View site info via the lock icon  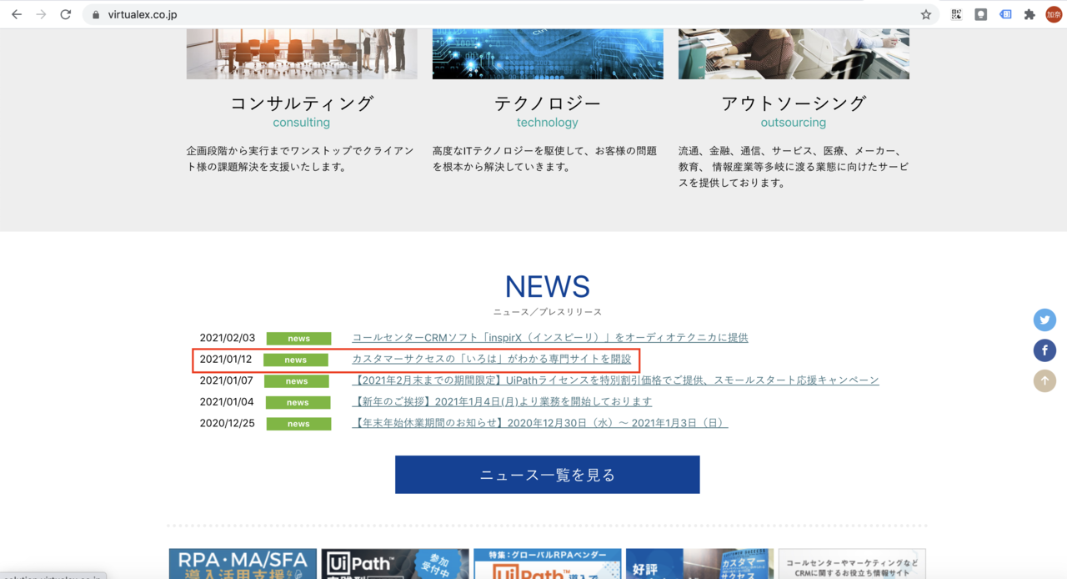pos(96,15)
